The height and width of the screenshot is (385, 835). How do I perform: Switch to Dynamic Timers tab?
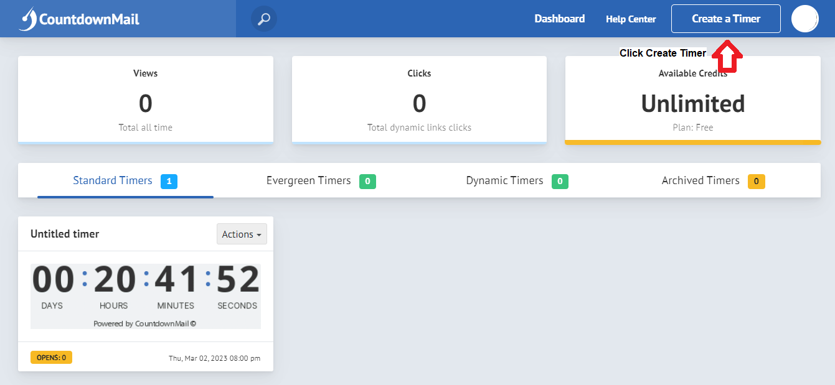(x=517, y=181)
